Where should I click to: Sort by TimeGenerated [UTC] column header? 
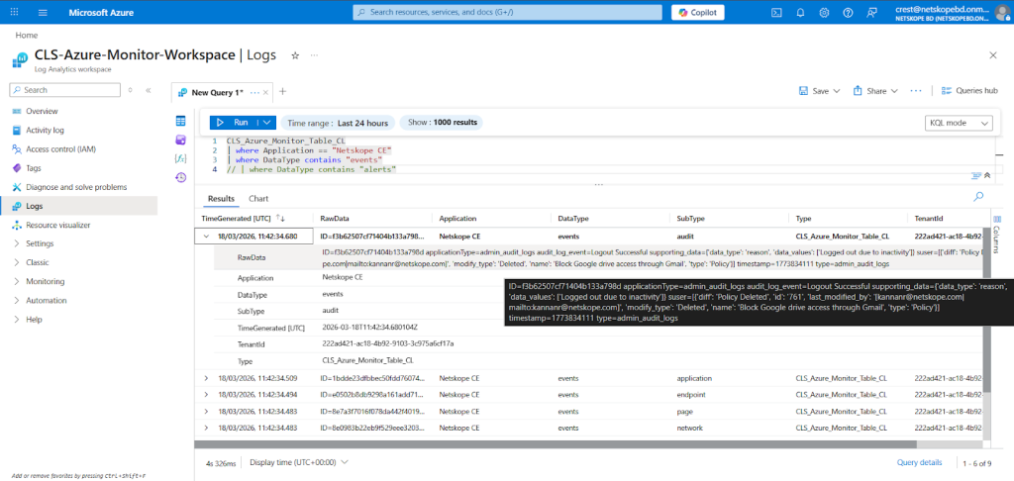(x=236, y=219)
